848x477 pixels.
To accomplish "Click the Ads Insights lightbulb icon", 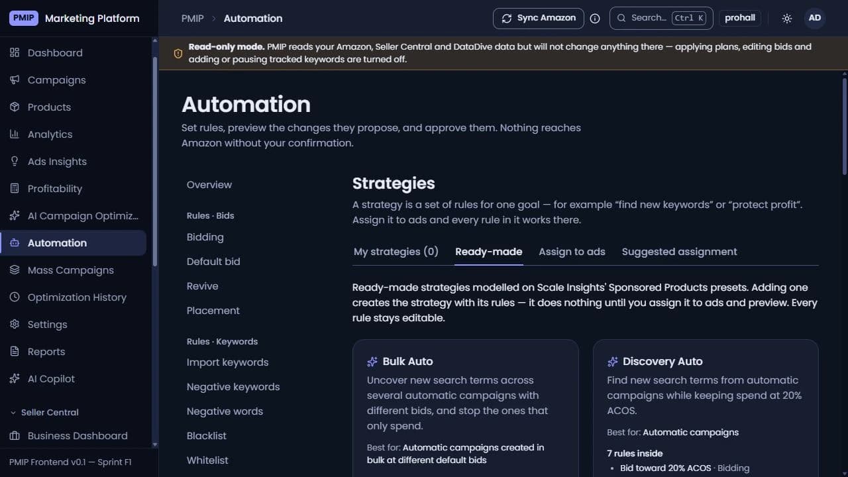I will 15,161.
